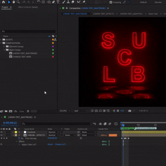
Task: Click the Choose LUT link
Action: point(61,144)
